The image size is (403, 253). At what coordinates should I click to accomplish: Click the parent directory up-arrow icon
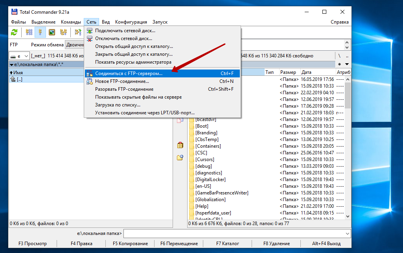[x=13, y=79]
